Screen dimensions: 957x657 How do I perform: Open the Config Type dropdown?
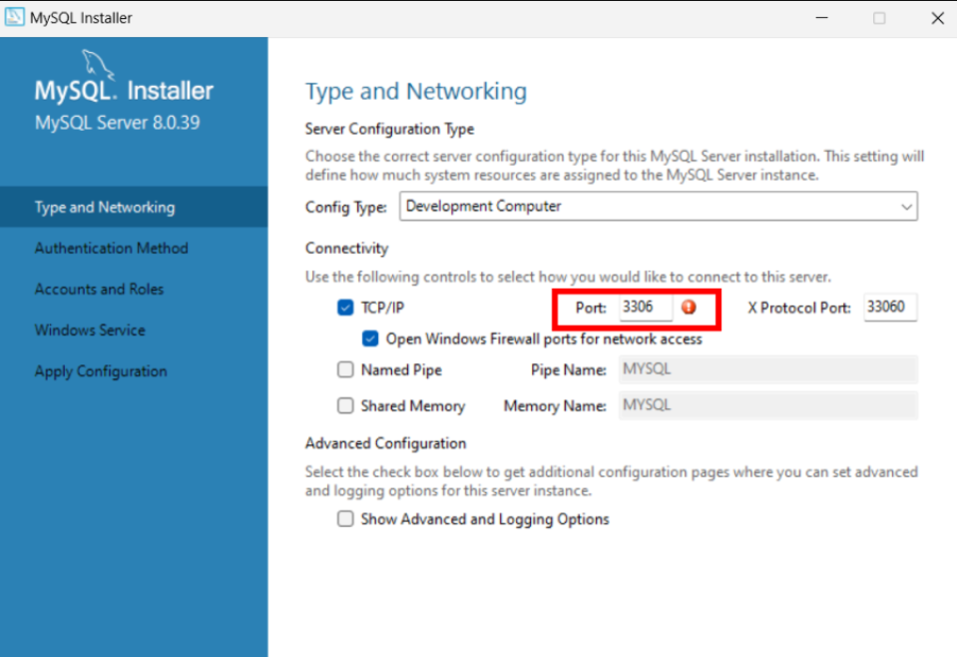click(x=659, y=207)
